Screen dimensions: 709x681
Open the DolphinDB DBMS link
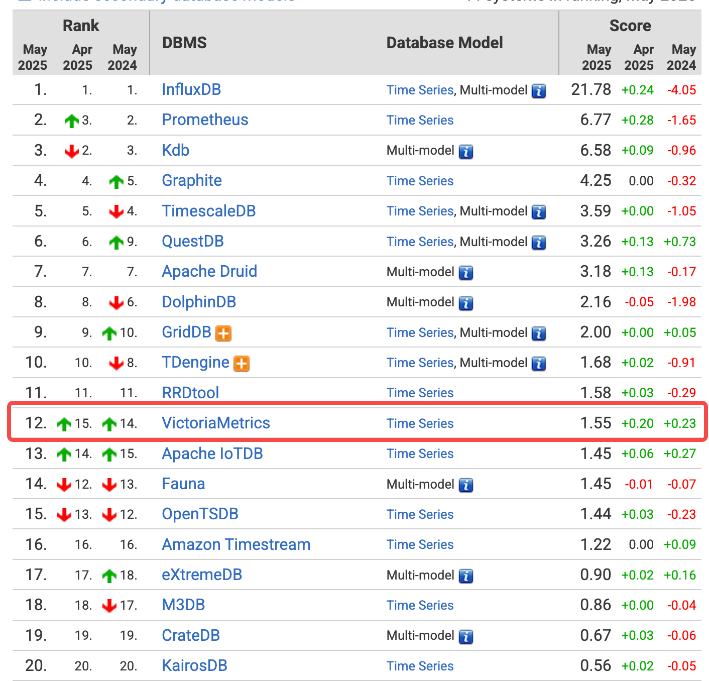tap(199, 302)
